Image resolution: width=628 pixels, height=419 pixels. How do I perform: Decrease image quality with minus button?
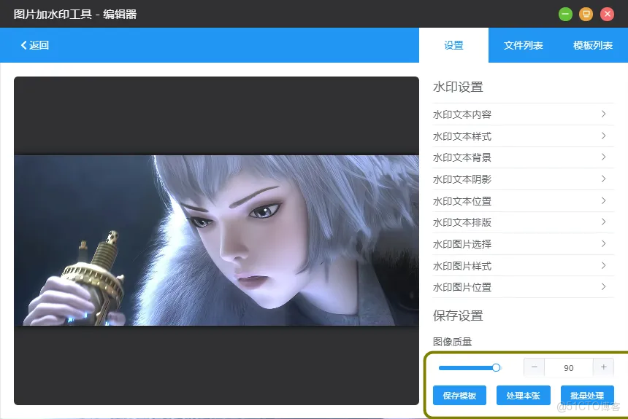pos(535,367)
